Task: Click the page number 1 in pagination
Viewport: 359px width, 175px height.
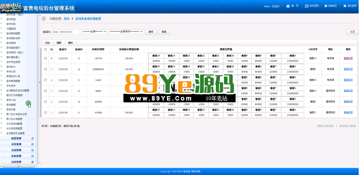Action: (x=336, y=126)
